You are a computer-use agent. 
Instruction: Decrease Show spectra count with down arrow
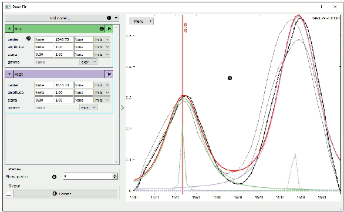[x=115, y=177]
